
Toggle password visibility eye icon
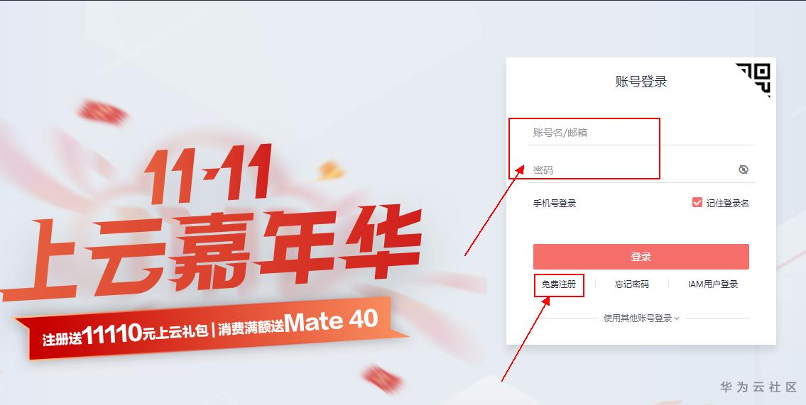coord(744,170)
